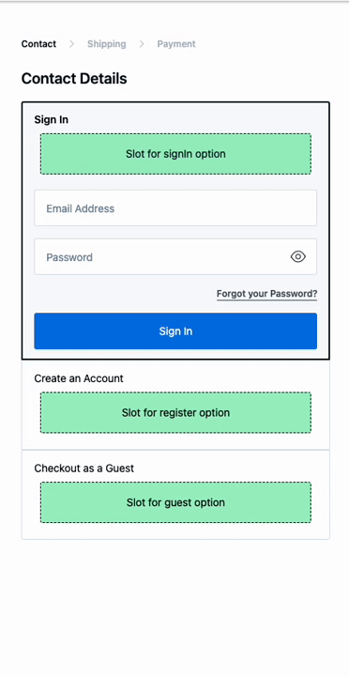Click the chevron after Contact step
349x676 pixels.
(72, 44)
